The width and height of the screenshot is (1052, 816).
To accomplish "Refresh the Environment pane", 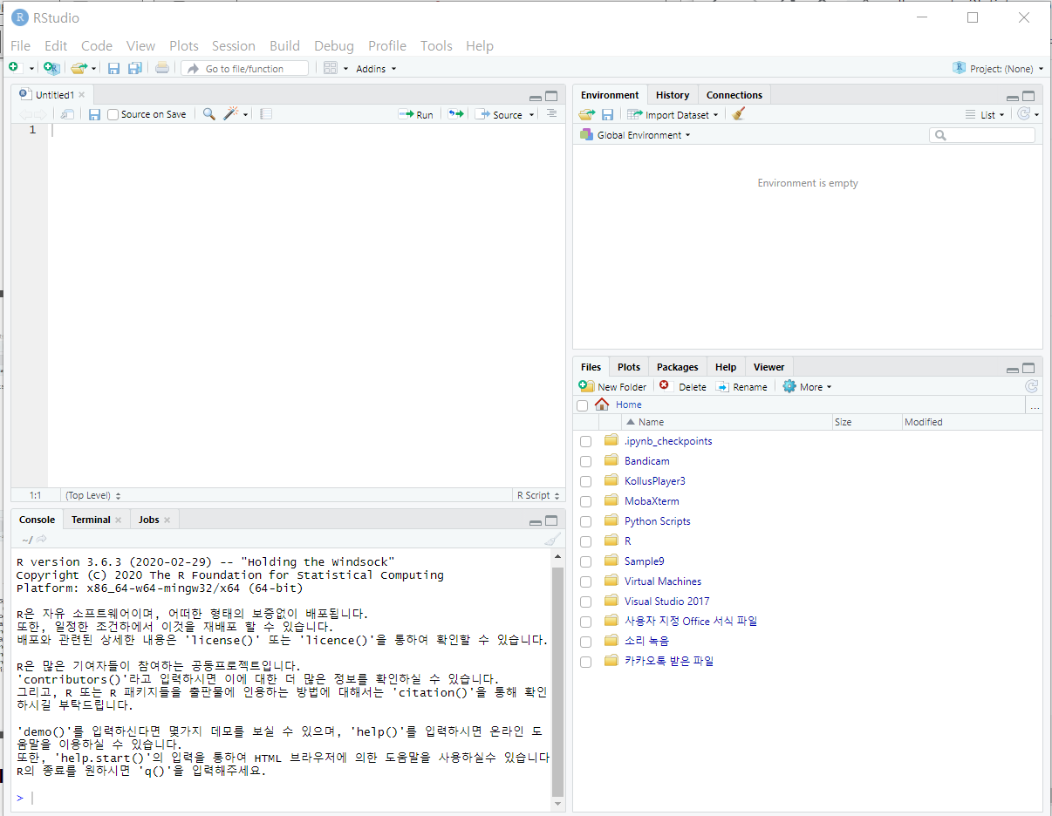I will [x=1024, y=114].
